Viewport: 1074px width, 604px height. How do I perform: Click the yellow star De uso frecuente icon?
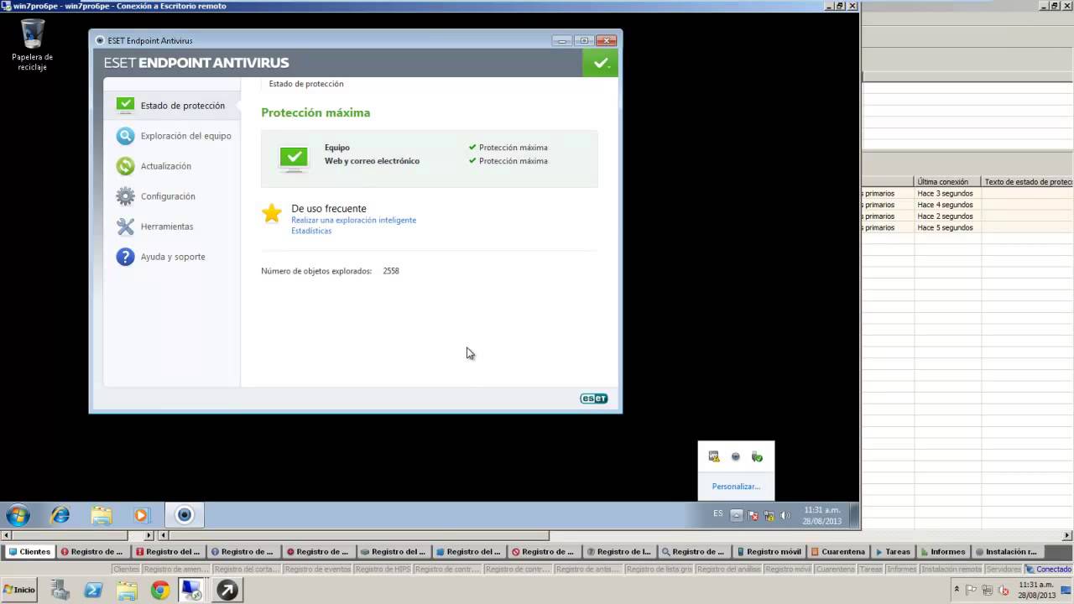[272, 213]
